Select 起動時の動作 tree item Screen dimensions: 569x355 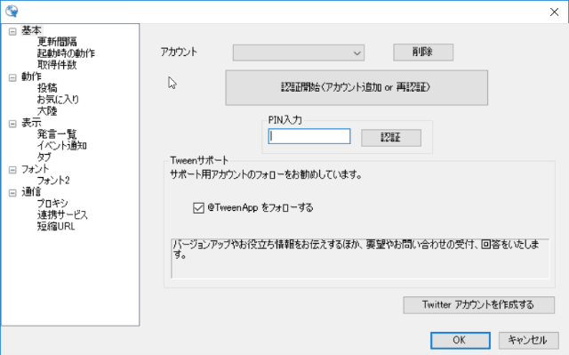[x=66, y=53]
